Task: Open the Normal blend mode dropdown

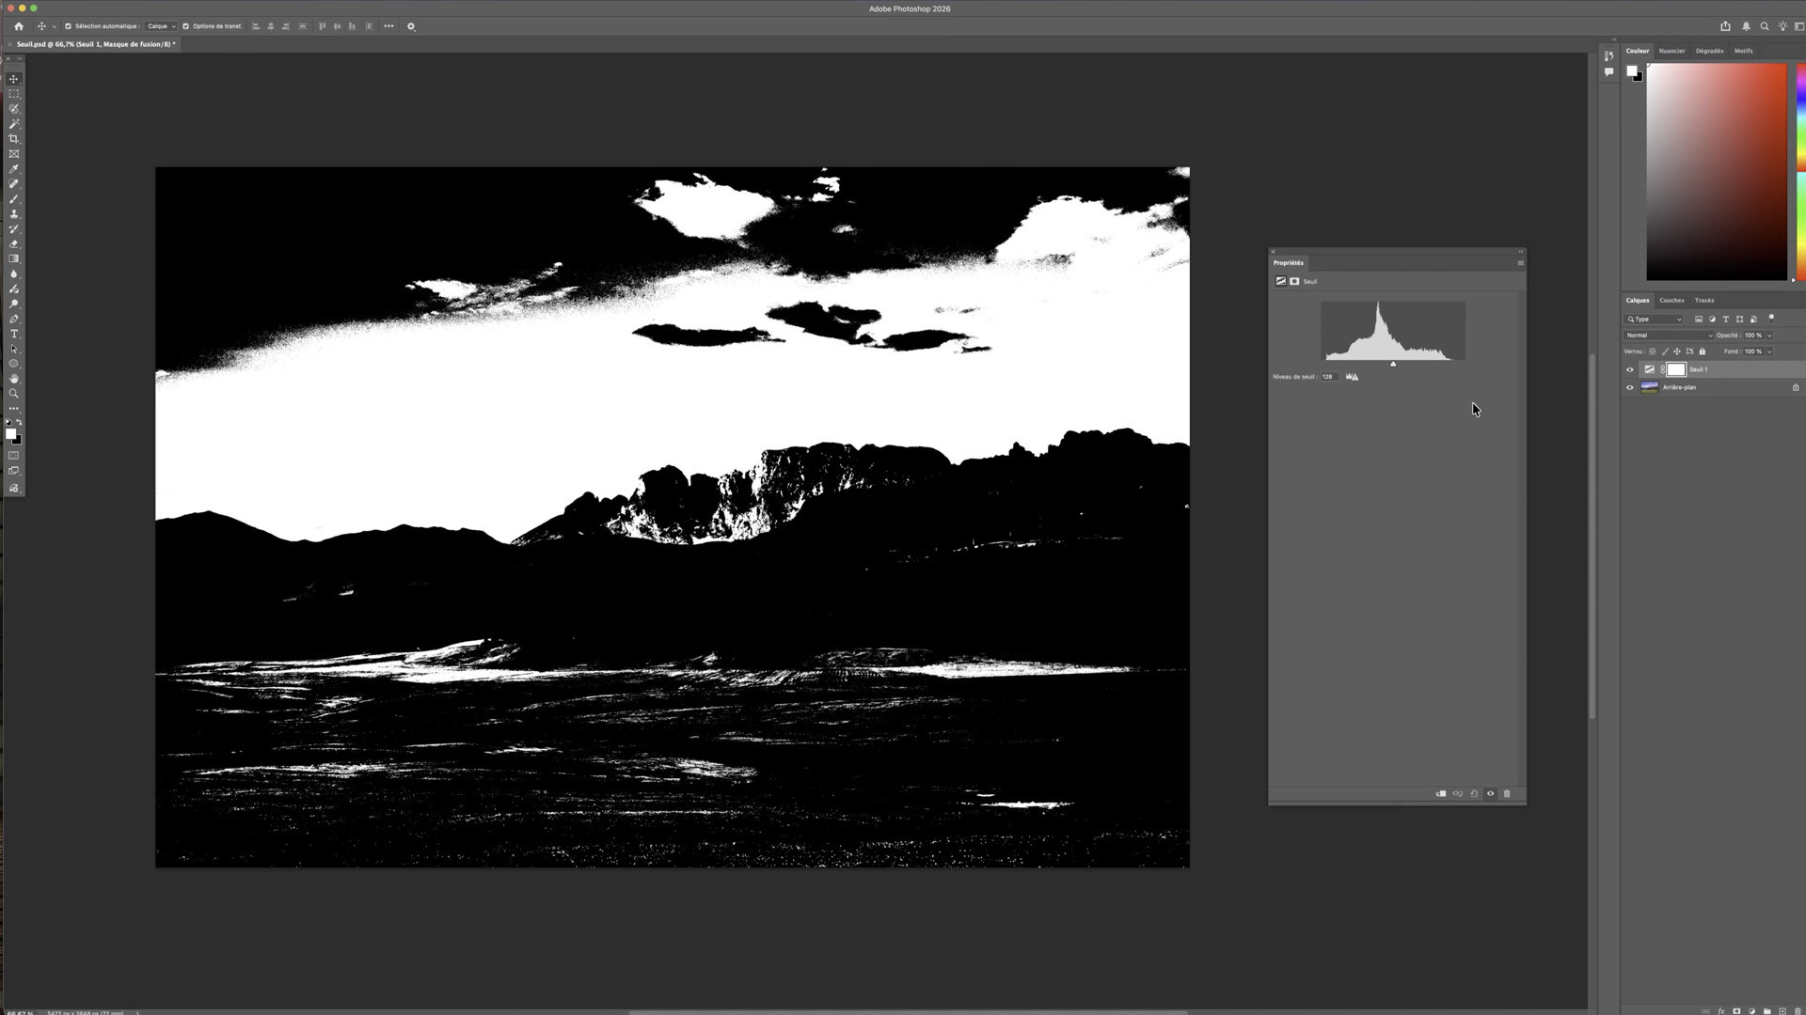Action: tap(1670, 336)
